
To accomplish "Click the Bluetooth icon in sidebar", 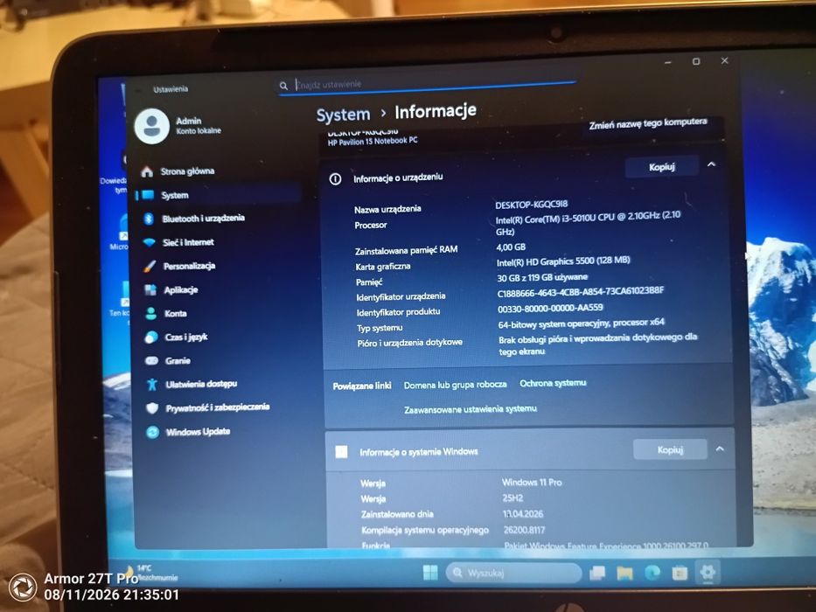I will 149,219.
